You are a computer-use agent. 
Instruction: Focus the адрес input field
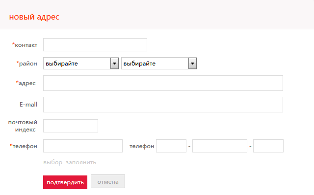click(163, 83)
